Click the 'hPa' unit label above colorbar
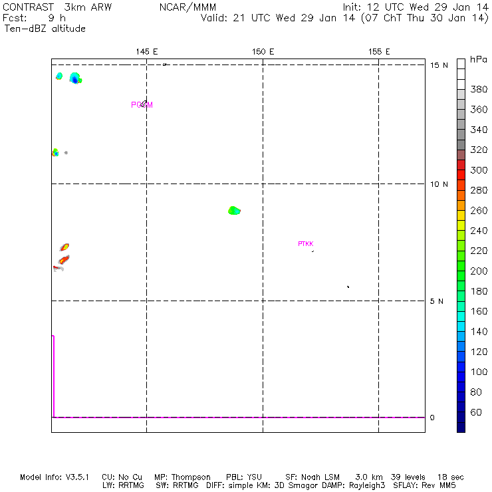Screen dimensions: 492x492 tap(479, 59)
